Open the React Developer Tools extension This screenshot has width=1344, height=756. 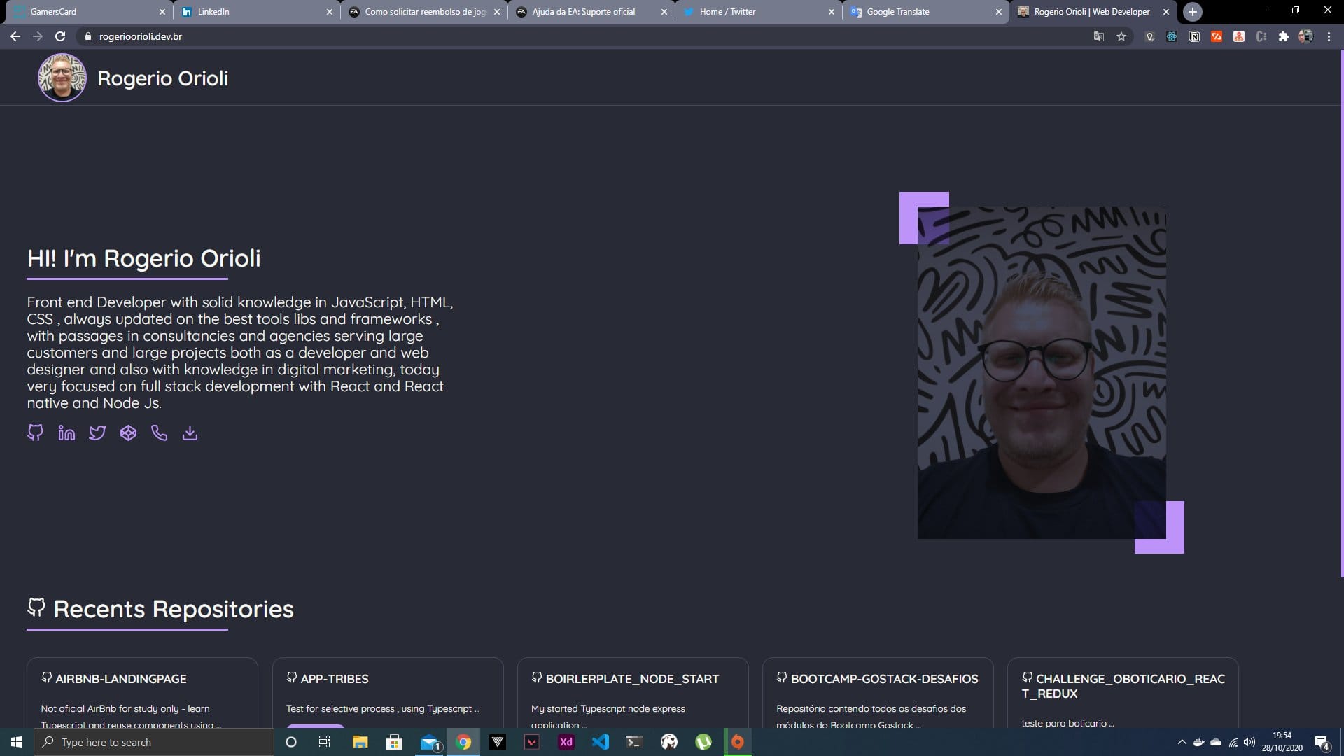[x=1171, y=36]
